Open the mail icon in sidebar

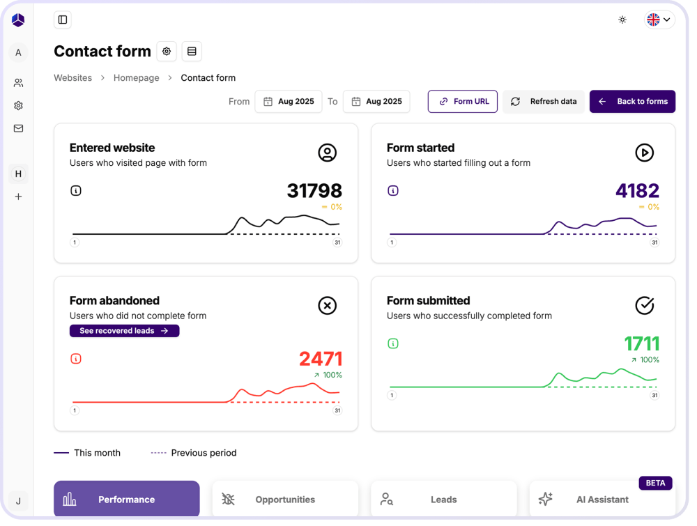(x=18, y=128)
